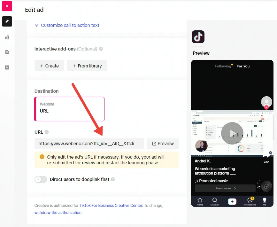Click spinning music disc icon in preview
Viewport: 277px width, 227px height.
click(x=266, y=186)
